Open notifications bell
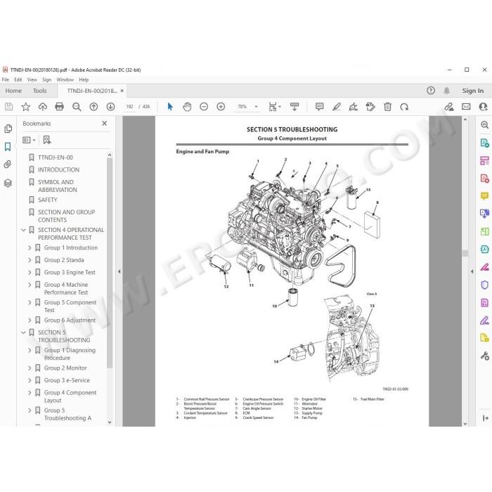The width and height of the screenshot is (492, 492). click(x=446, y=91)
